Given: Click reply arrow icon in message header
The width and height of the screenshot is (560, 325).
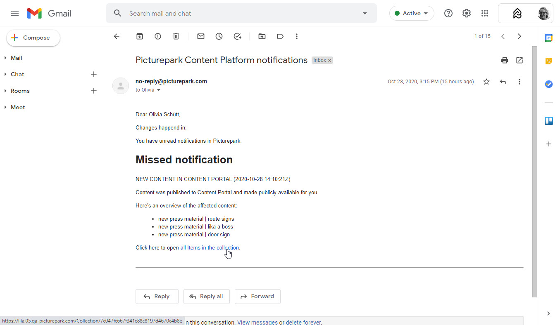Looking at the screenshot, I should pyautogui.click(x=503, y=82).
